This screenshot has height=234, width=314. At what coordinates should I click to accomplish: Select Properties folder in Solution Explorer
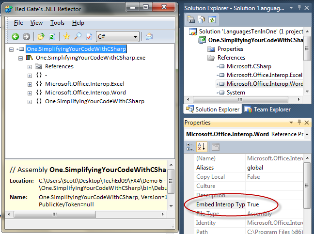[230, 49]
